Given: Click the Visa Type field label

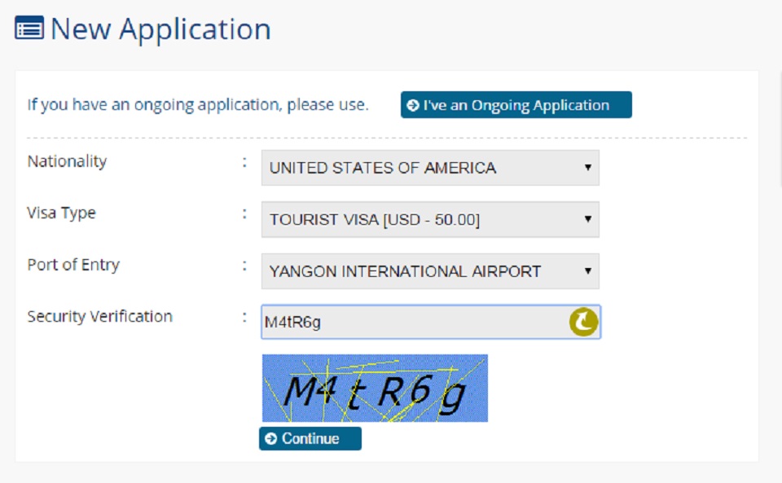Looking at the screenshot, I should 61,213.
